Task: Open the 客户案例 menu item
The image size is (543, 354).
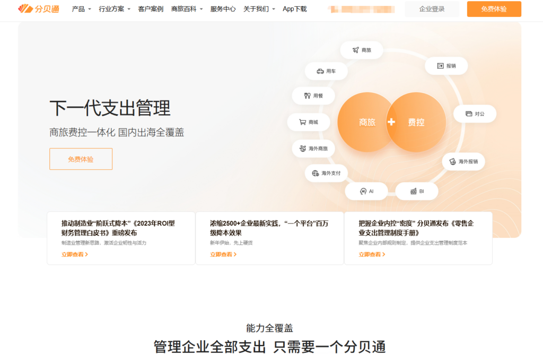Action: pyautogui.click(x=150, y=9)
